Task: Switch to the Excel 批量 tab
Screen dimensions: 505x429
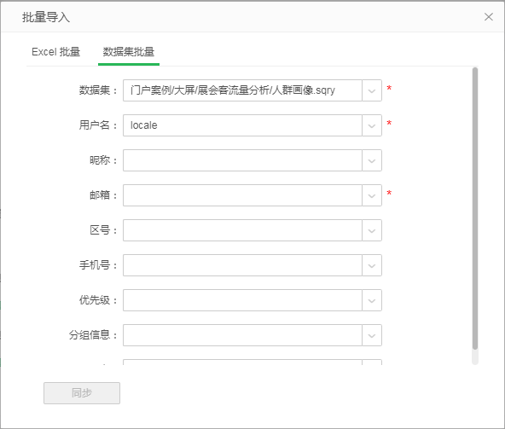Action: [x=55, y=52]
